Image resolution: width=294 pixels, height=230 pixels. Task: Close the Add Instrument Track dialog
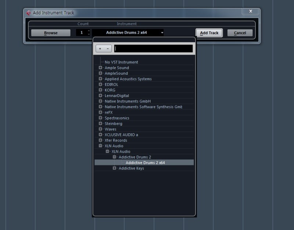pos(251,11)
